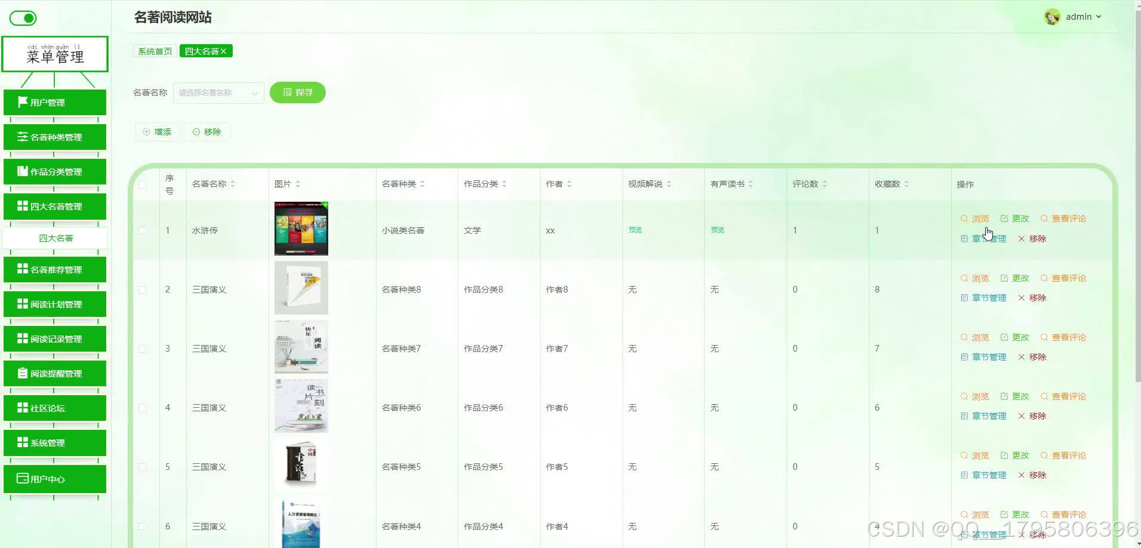1141x548 pixels.
Task: Open 系统管理 menu
Action: tap(55, 442)
